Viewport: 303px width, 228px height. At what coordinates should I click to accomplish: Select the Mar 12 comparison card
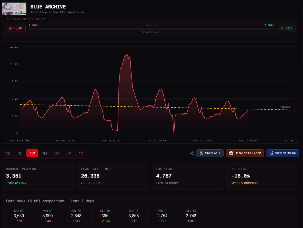pyautogui.click(x=162, y=216)
